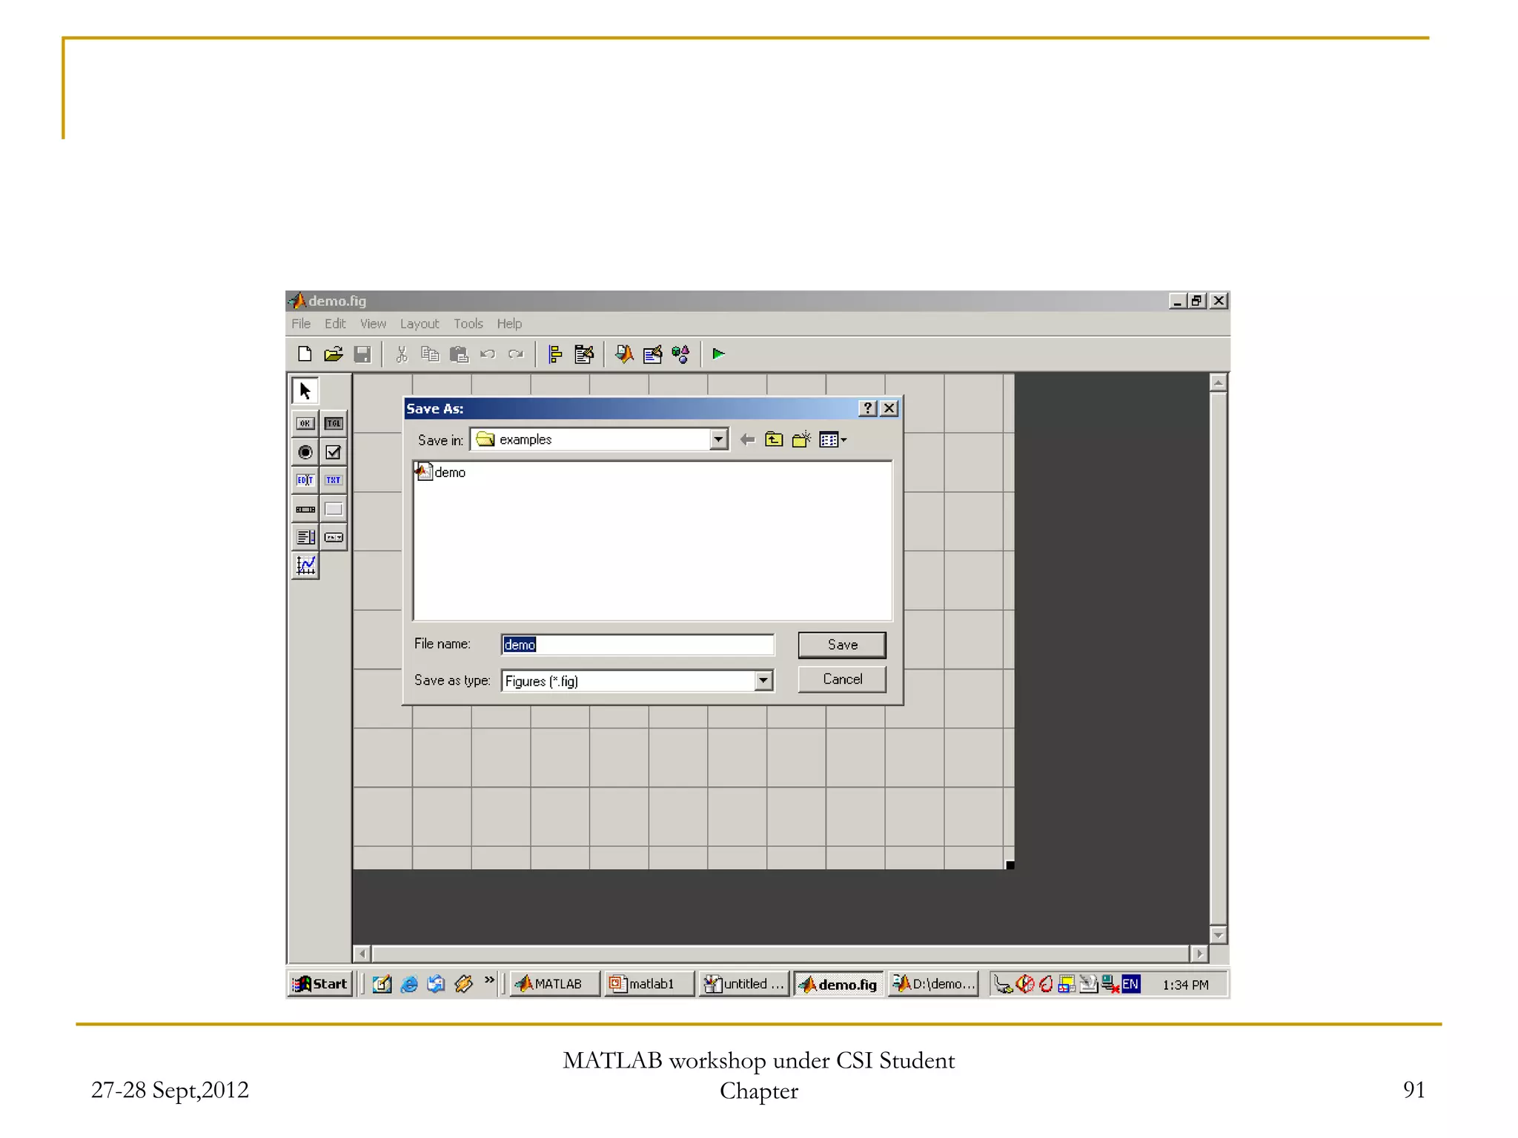This screenshot has height=1138, width=1518.
Task: Select the Push Button (OK) palette tool
Action: [305, 424]
